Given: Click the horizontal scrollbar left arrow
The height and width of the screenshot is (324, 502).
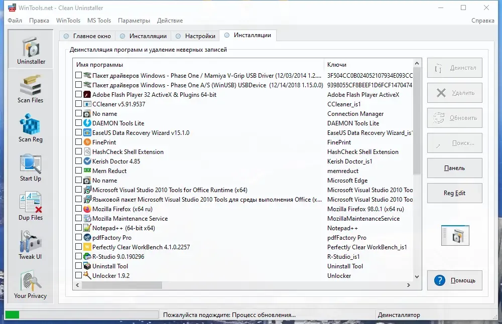Looking at the screenshot, I should click(77, 285).
